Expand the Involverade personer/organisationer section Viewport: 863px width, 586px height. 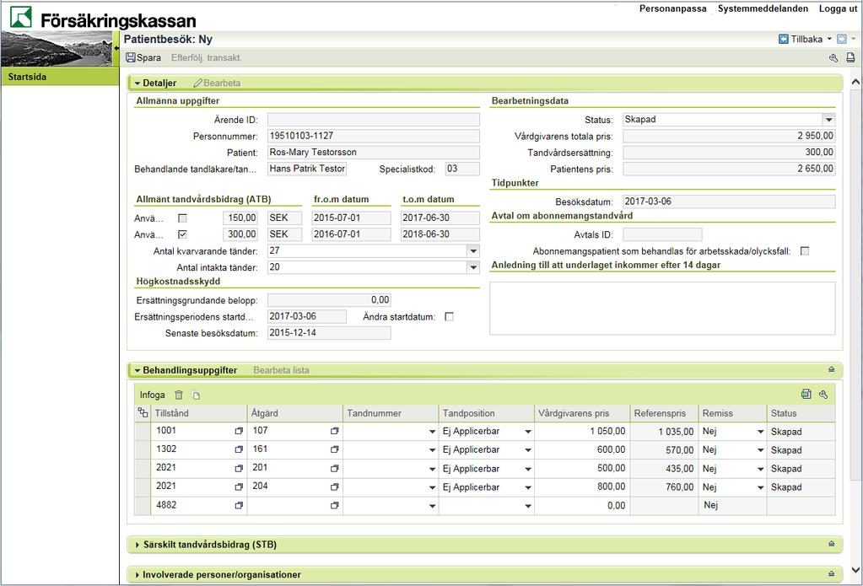tap(137, 574)
